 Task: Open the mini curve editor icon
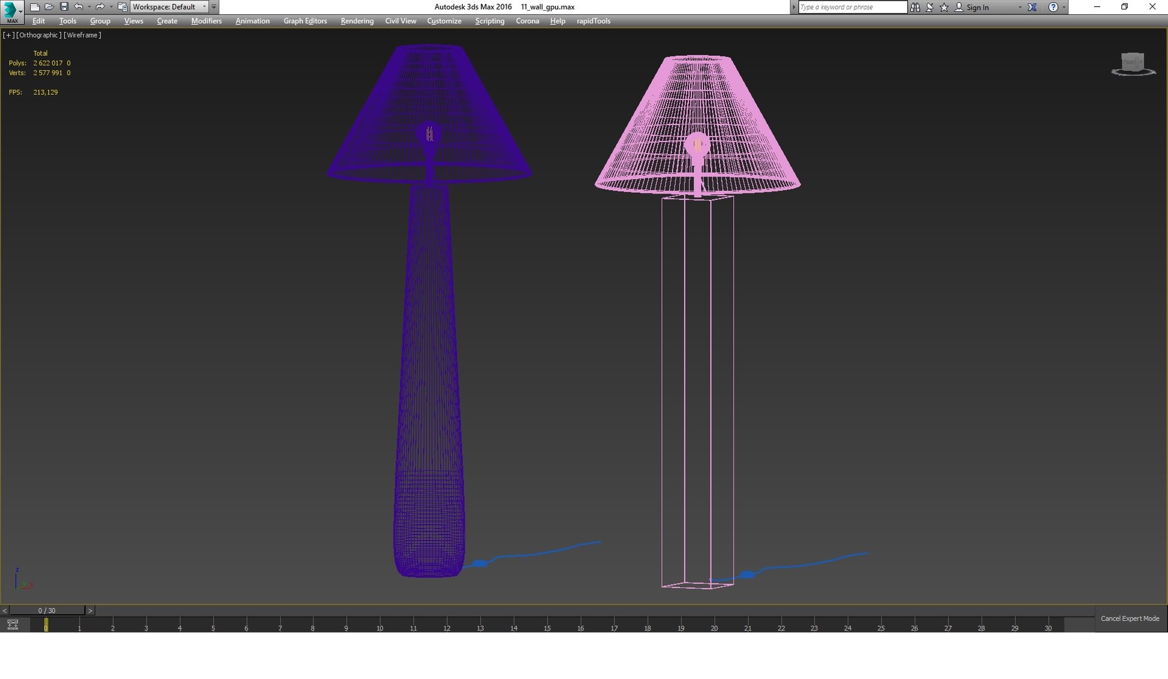[x=13, y=624]
